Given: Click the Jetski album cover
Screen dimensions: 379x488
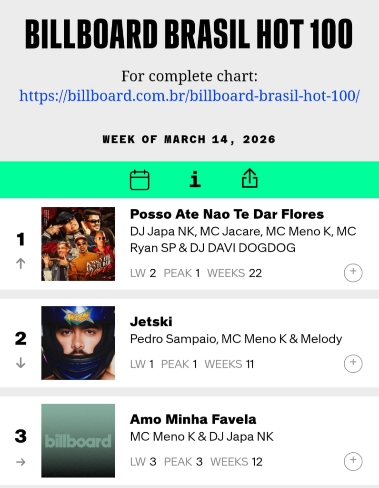Looking at the screenshot, I should [x=78, y=343].
